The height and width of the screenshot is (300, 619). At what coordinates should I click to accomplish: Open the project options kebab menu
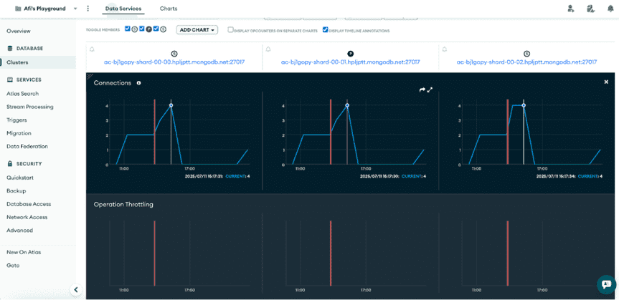coord(88,9)
